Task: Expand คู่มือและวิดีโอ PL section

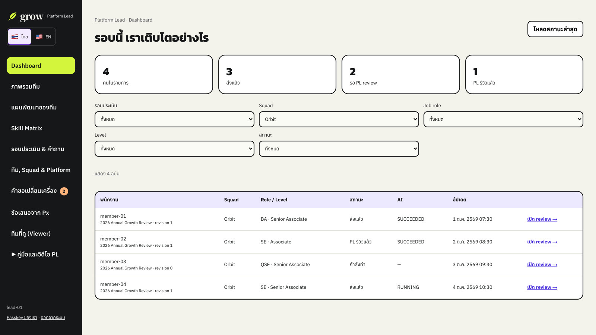Action: (41, 254)
